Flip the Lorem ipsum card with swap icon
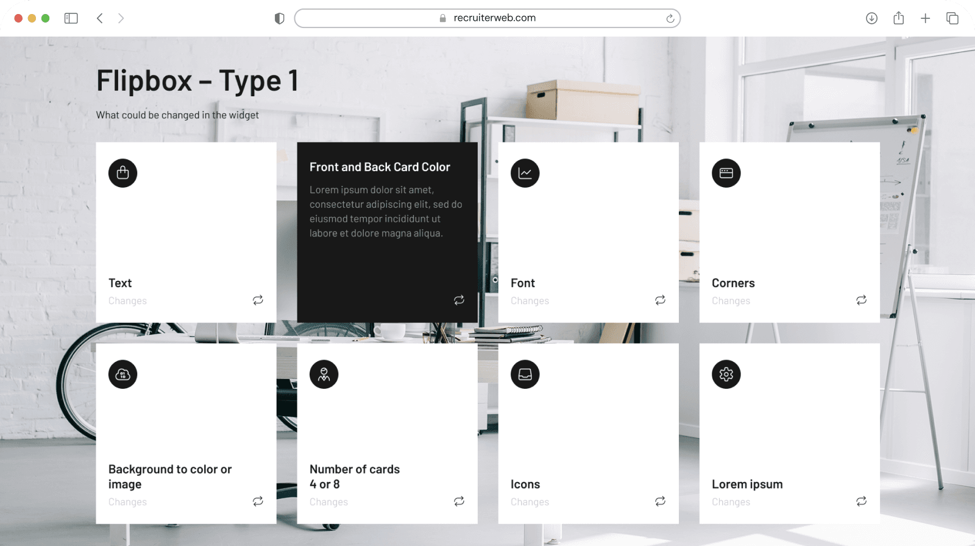 (861, 501)
